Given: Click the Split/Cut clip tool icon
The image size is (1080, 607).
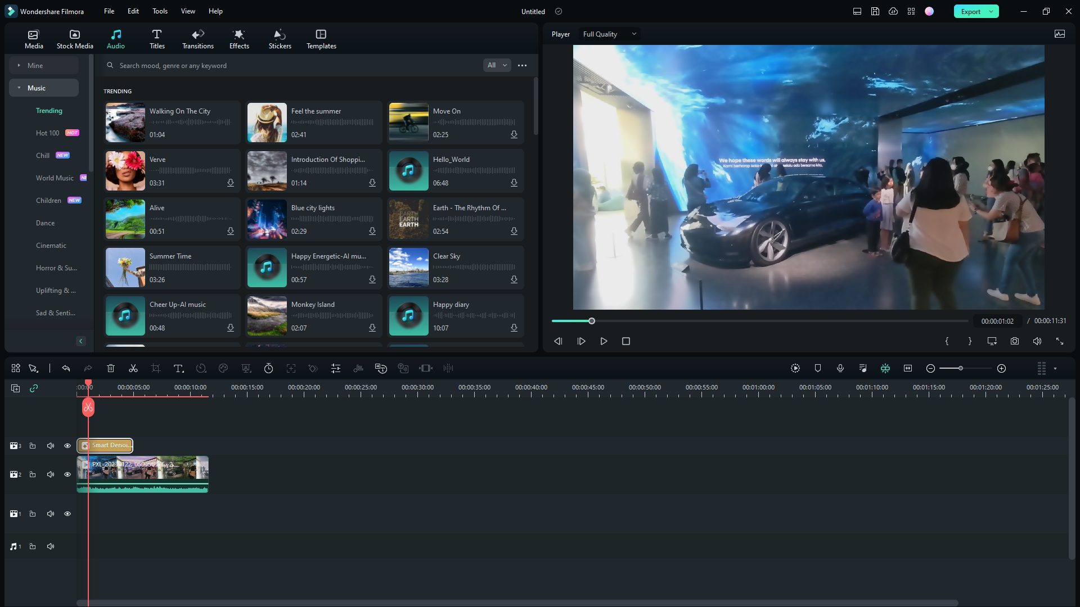Looking at the screenshot, I should pyautogui.click(x=133, y=368).
